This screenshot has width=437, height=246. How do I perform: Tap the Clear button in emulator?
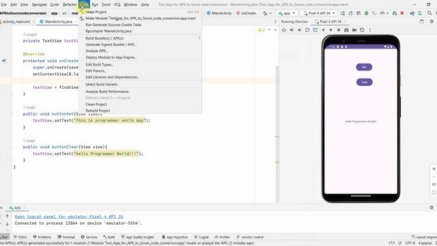tap(364, 82)
